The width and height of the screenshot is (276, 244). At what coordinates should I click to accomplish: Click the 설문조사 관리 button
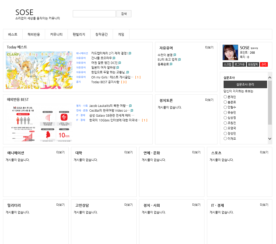[x=245, y=84]
